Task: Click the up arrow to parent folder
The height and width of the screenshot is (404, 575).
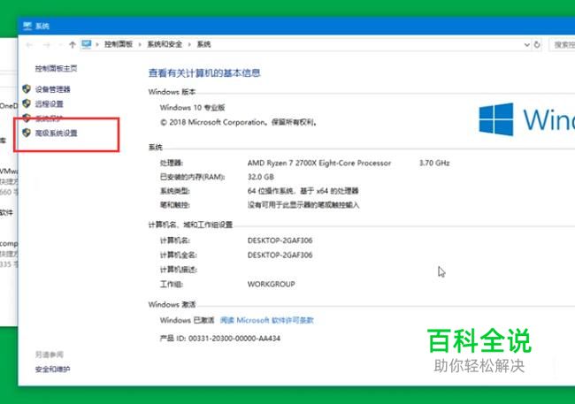Action: tap(73, 45)
